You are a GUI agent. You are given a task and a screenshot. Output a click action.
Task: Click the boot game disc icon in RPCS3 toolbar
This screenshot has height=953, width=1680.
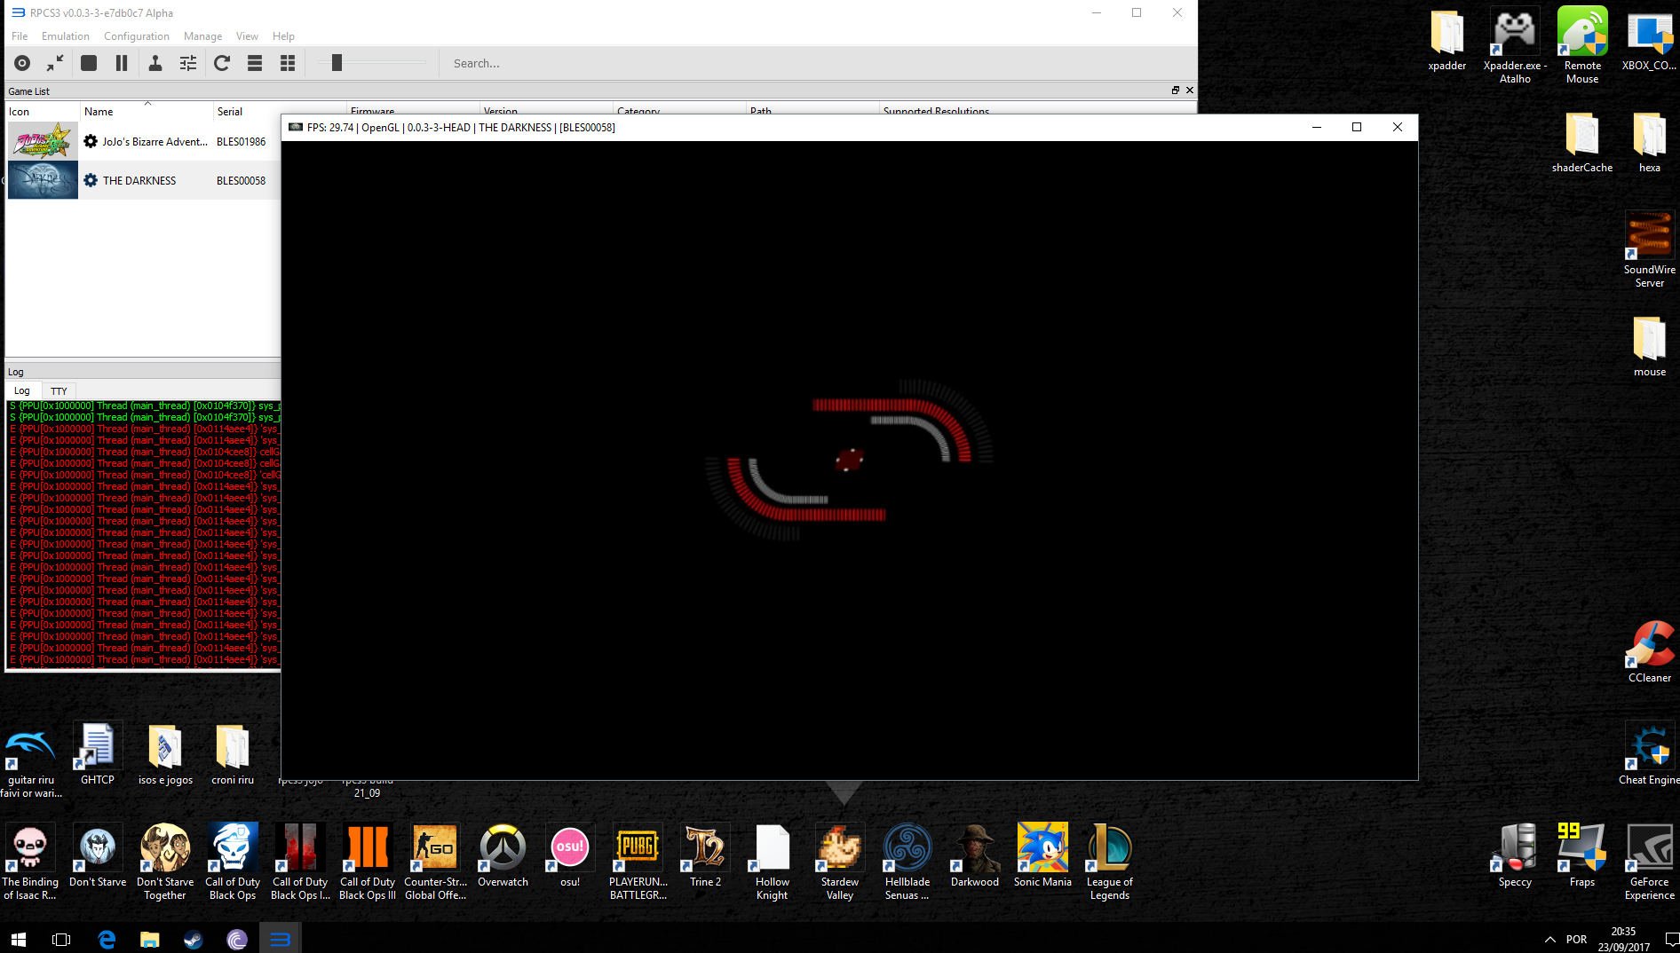[22, 63]
